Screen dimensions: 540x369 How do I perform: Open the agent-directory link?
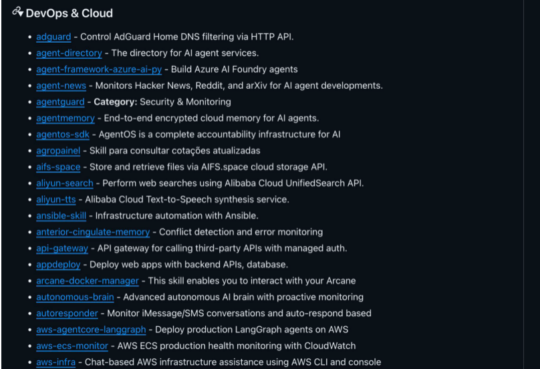pyautogui.click(x=69, y=53)
